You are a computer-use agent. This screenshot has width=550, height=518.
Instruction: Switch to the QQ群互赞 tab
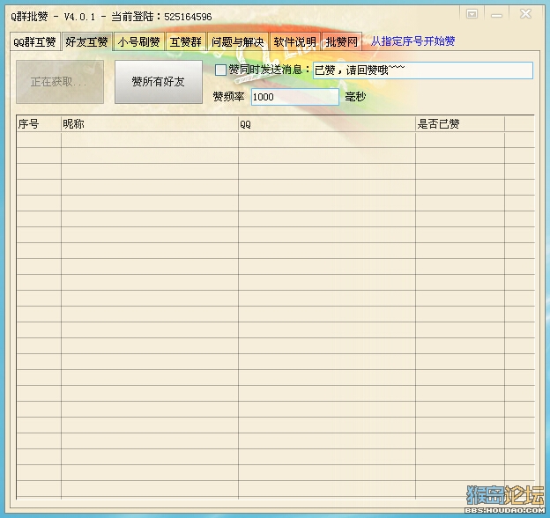click(34, 42)
